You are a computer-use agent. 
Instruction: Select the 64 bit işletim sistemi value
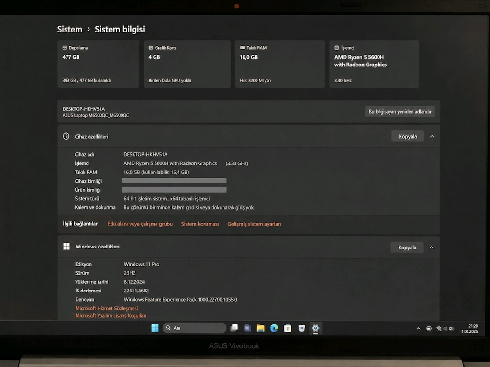167,198
